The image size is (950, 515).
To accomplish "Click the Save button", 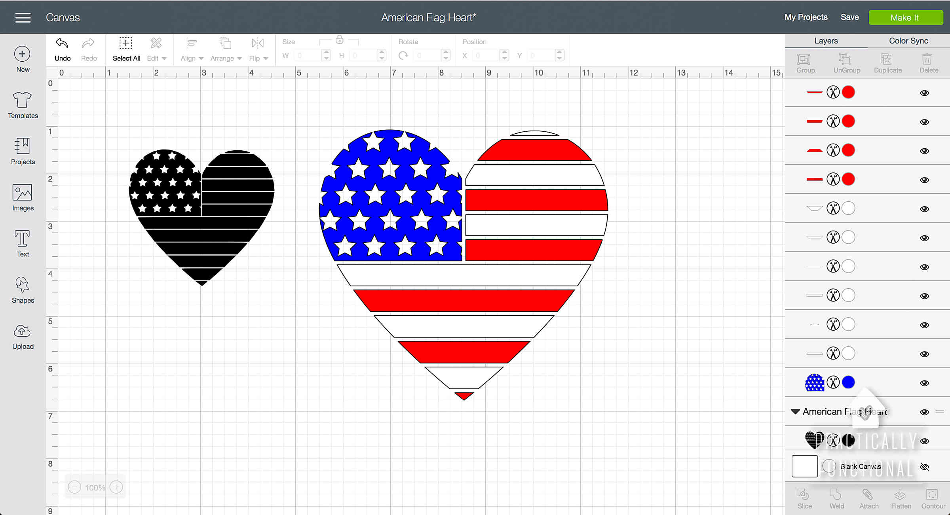I will tap(849, 17).
